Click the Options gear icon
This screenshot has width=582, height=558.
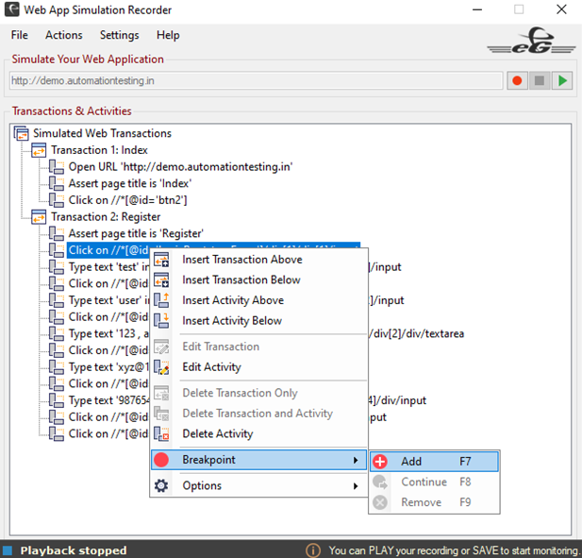pos(161,485)
